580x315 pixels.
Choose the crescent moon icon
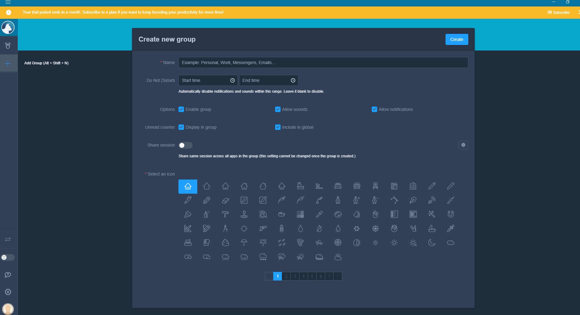pos(432,243)
